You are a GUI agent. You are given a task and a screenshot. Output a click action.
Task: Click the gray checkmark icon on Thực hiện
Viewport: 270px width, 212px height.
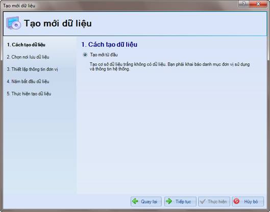click(203, 201)
